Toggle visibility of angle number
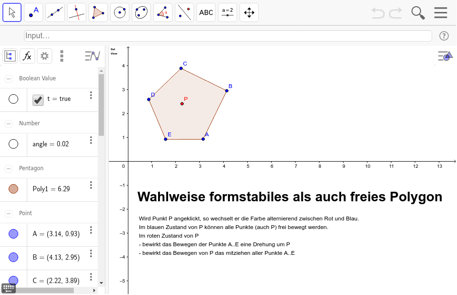Screen dimensions: 457x295 coord(13,144)
